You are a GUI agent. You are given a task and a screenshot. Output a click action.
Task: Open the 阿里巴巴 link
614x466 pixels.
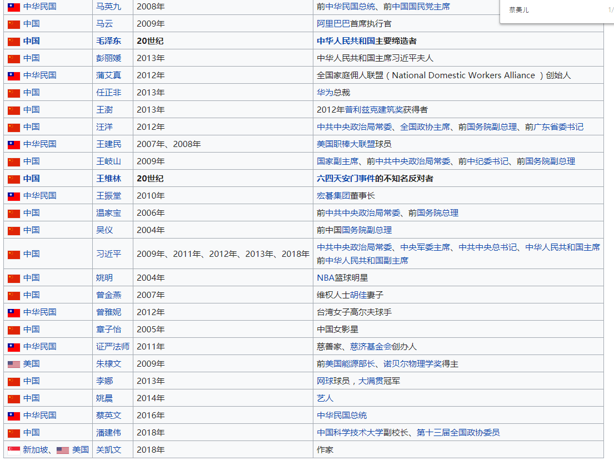tap(335, 24)
